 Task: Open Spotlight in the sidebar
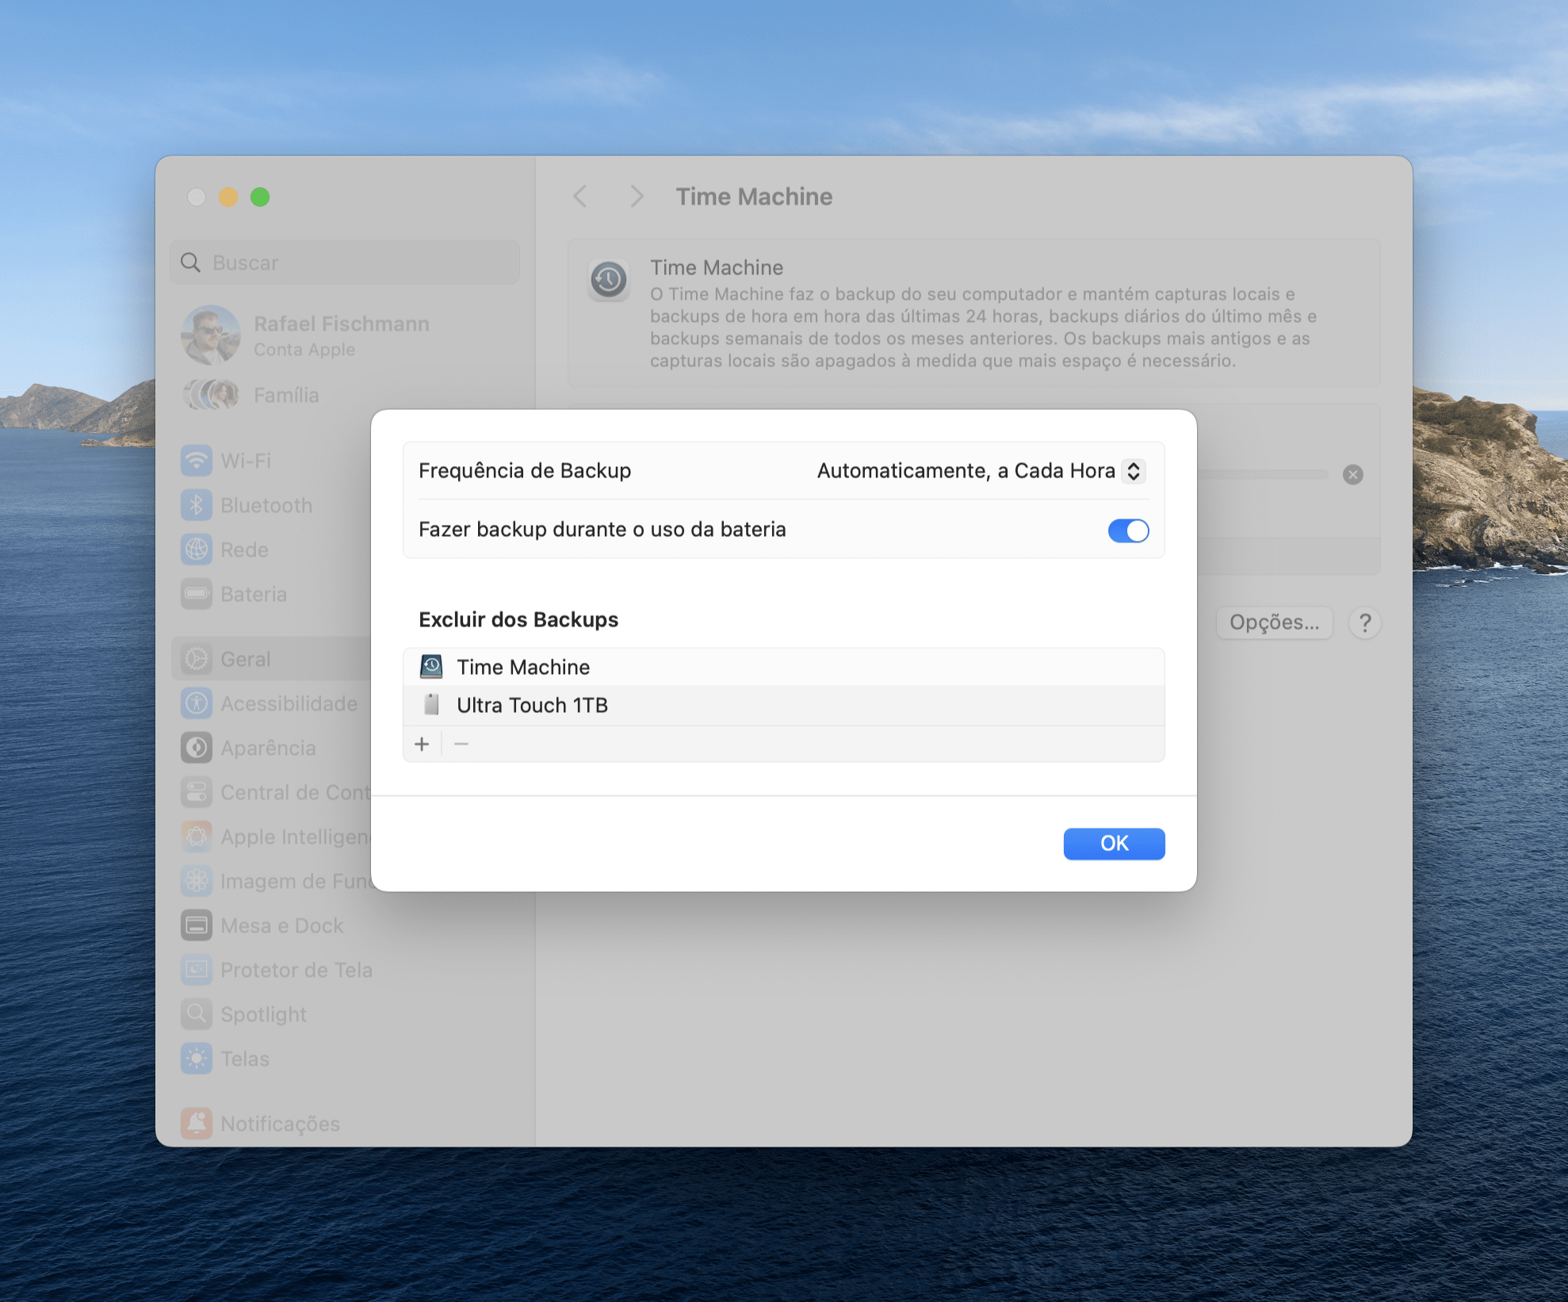(346, 1014)
